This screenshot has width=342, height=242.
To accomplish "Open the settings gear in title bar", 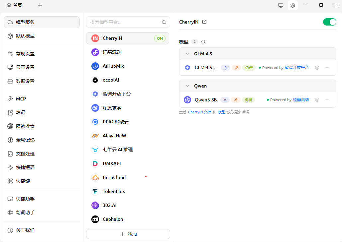I will (293, 5).
